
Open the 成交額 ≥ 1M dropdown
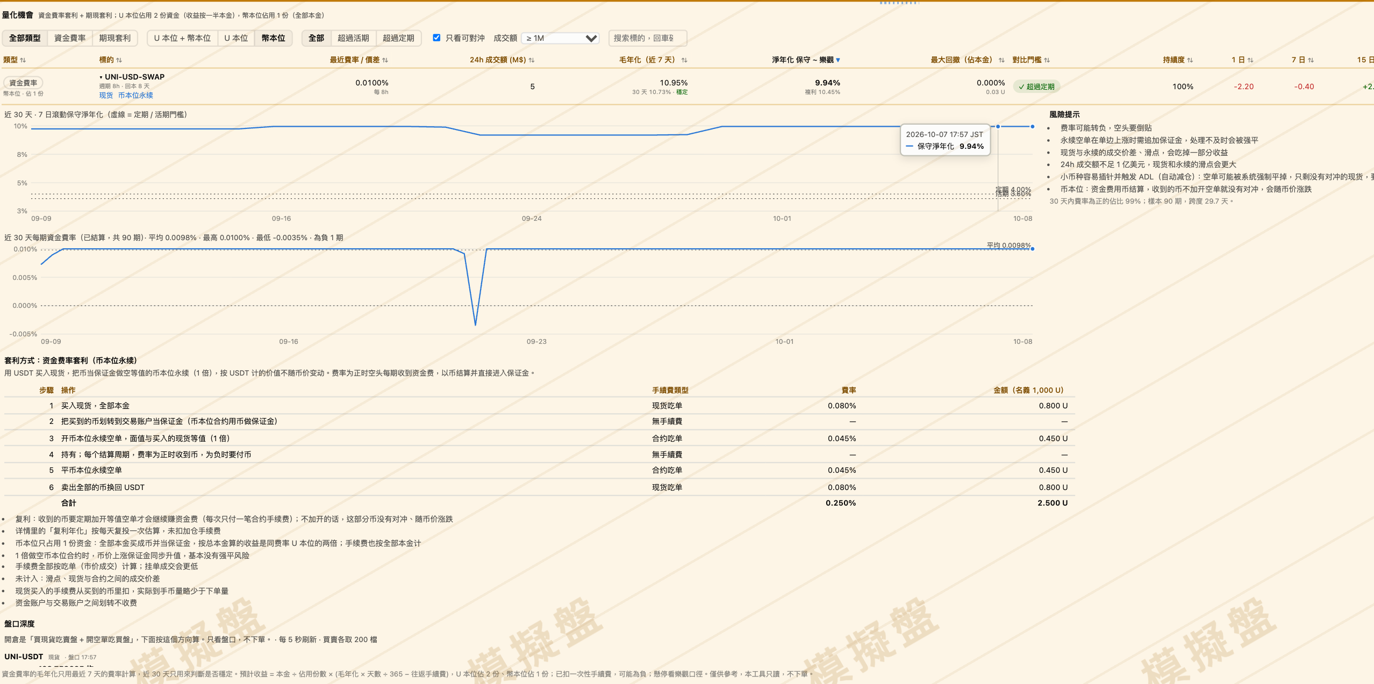[561, 38]
